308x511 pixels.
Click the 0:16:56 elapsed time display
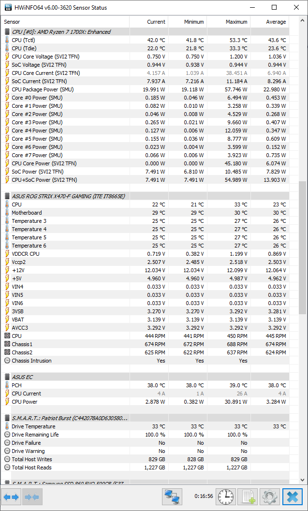click(x=204, y=496)
